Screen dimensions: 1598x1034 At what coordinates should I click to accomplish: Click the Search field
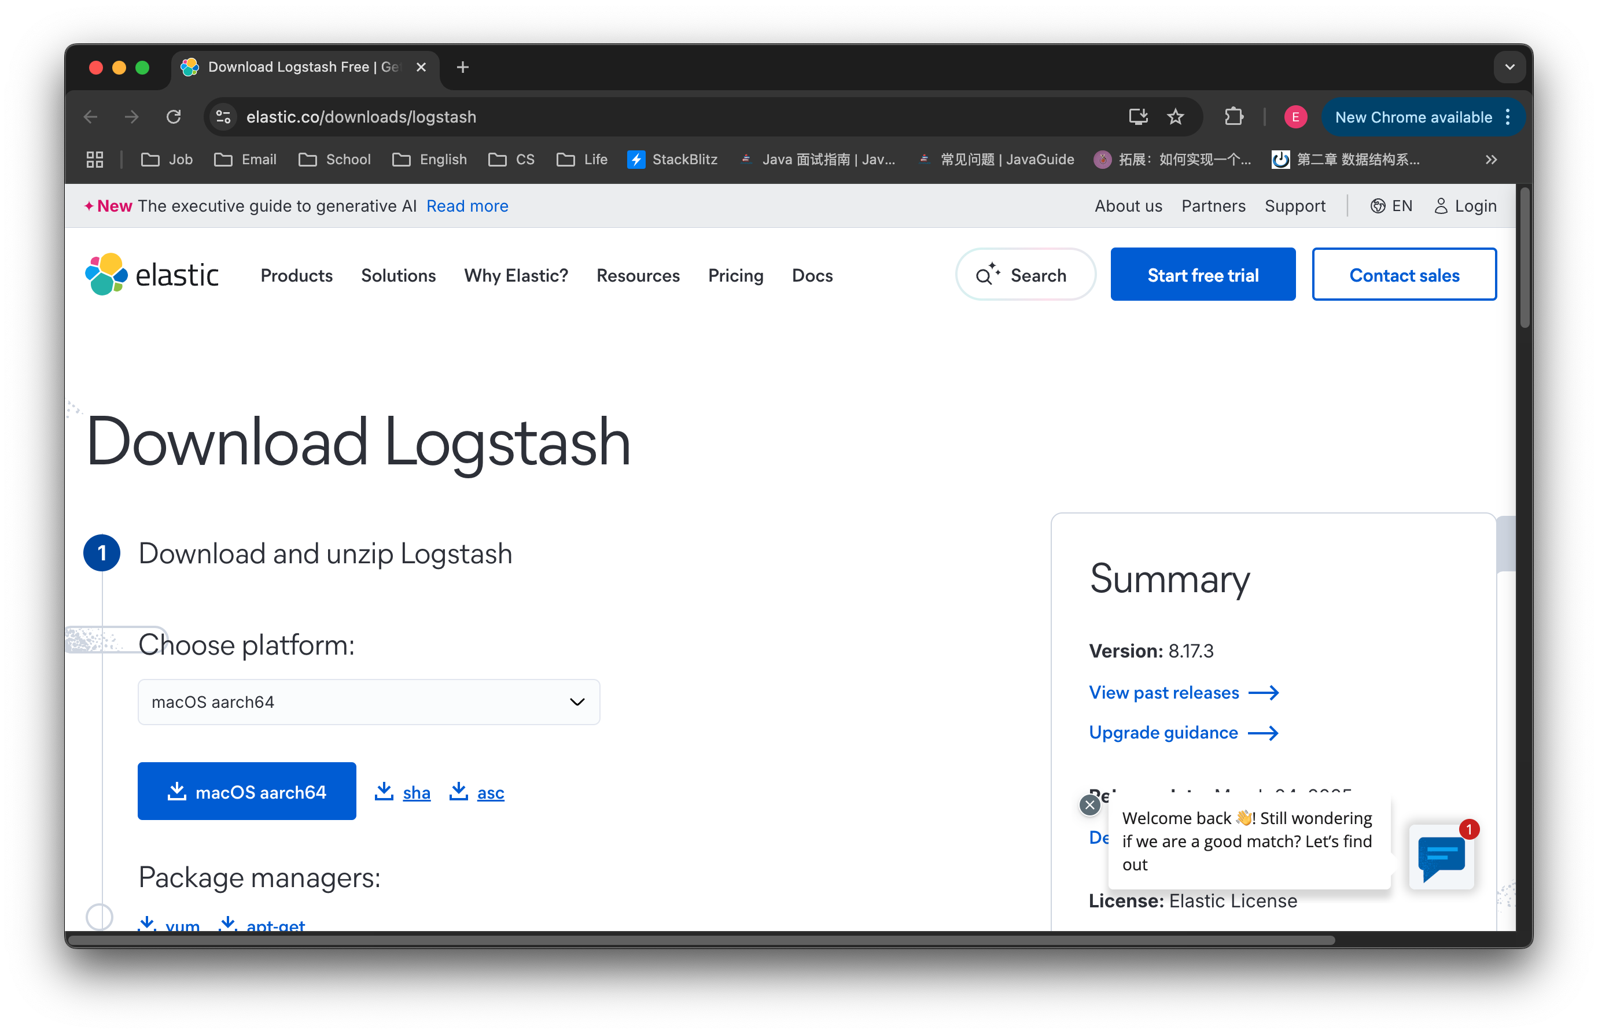1025,275
